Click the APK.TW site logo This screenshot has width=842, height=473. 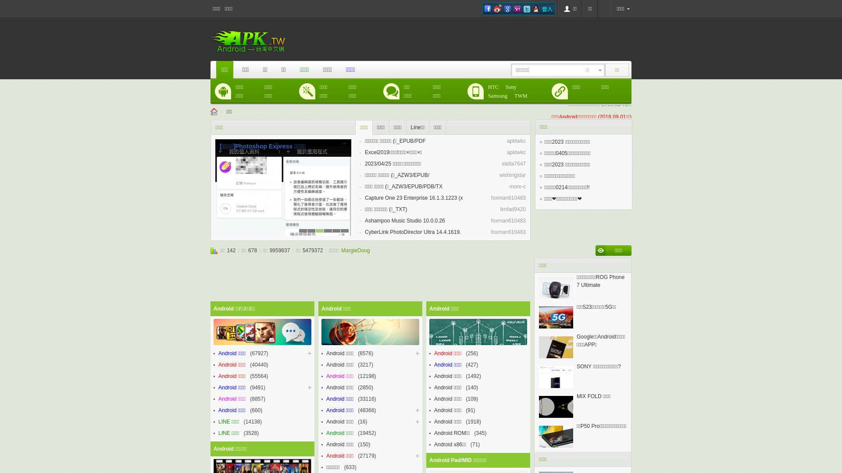[x=249, y=42]
